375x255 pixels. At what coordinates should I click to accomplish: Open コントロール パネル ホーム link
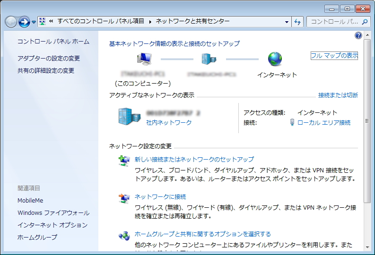click(53, 42)
